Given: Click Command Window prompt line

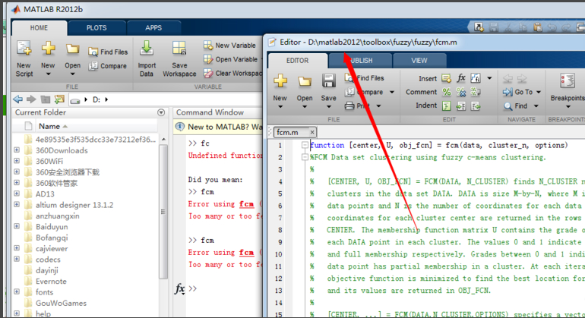Looking at the screenshot, I should click(x=224, y=288).
